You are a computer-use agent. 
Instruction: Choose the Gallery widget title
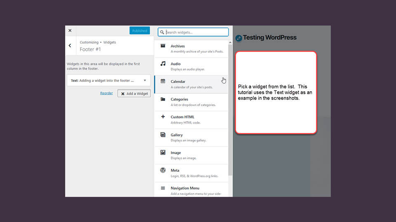pyautogui.click(x=177, y=135)
